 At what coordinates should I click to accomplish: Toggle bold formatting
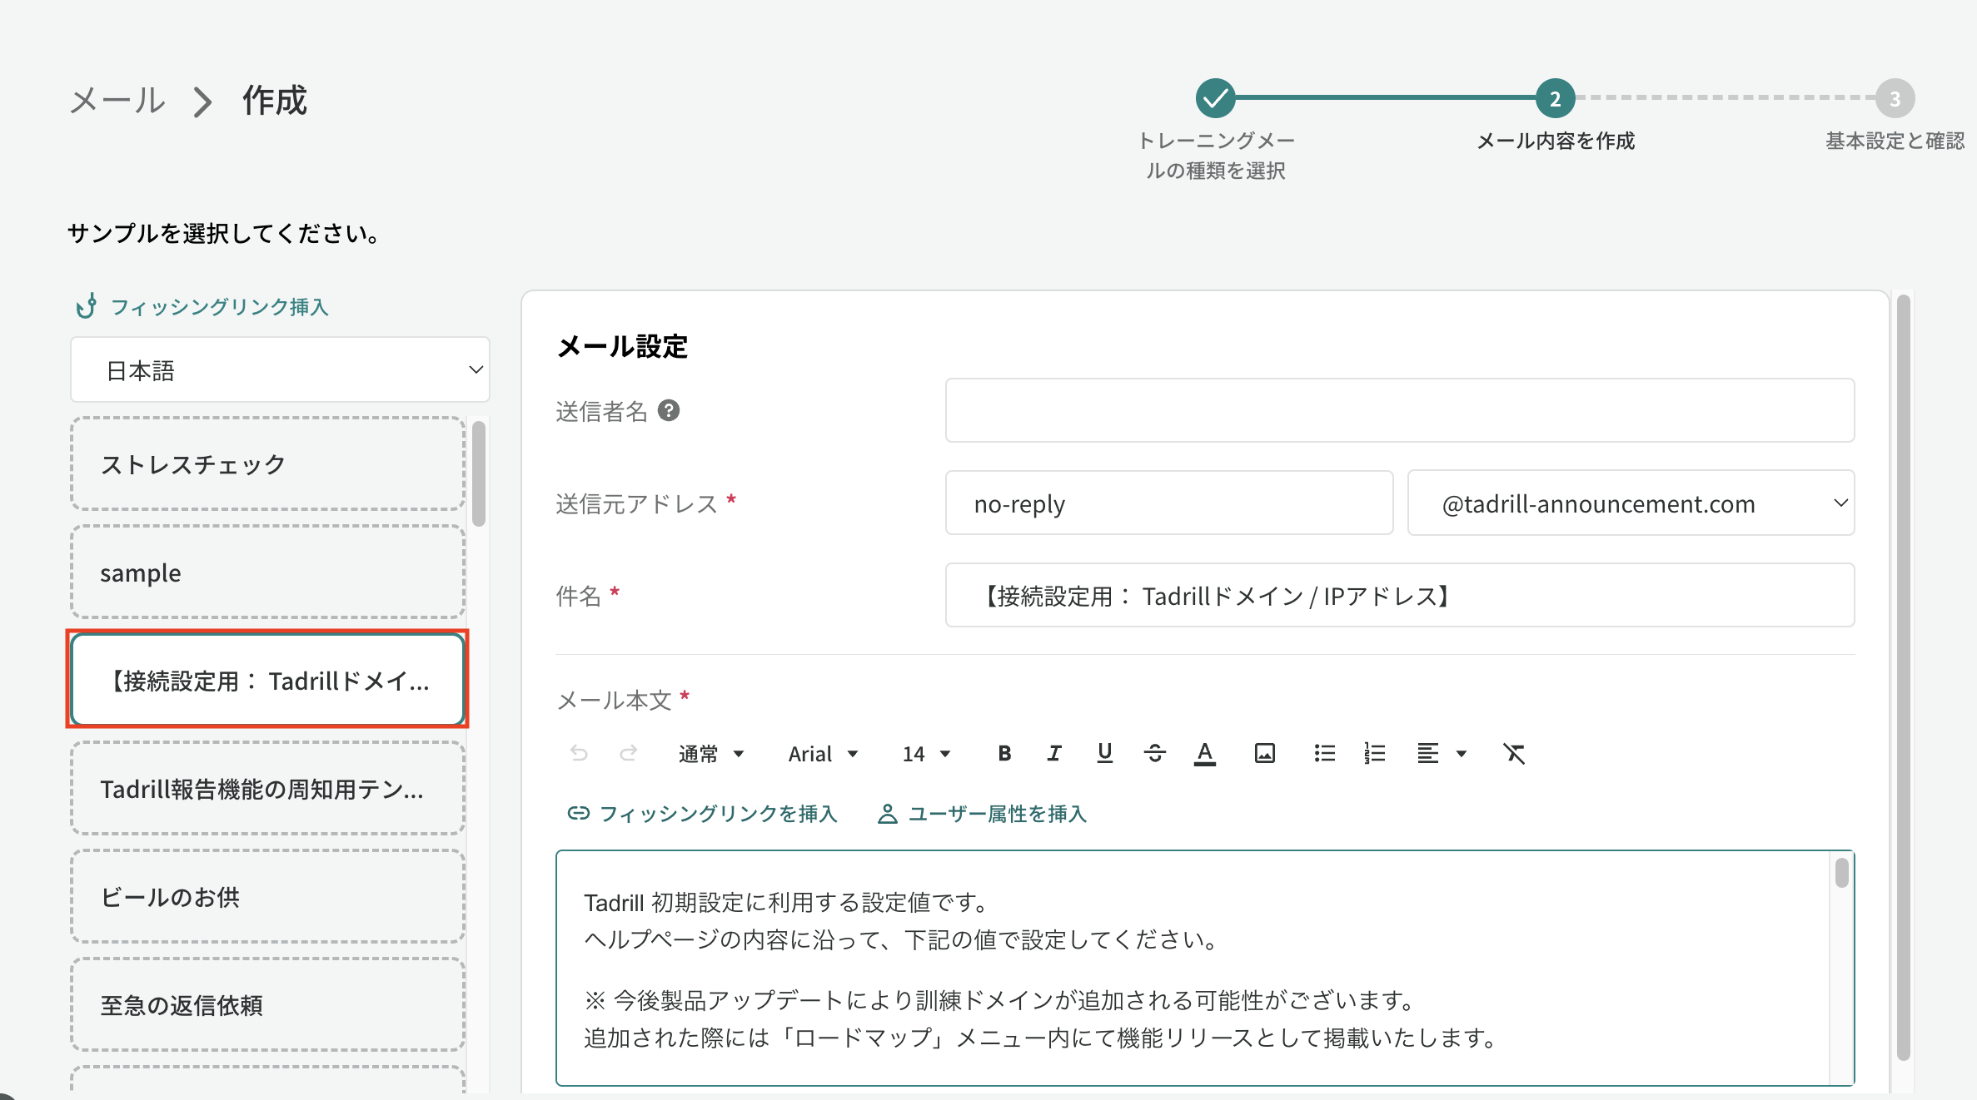click(1004, 753)
